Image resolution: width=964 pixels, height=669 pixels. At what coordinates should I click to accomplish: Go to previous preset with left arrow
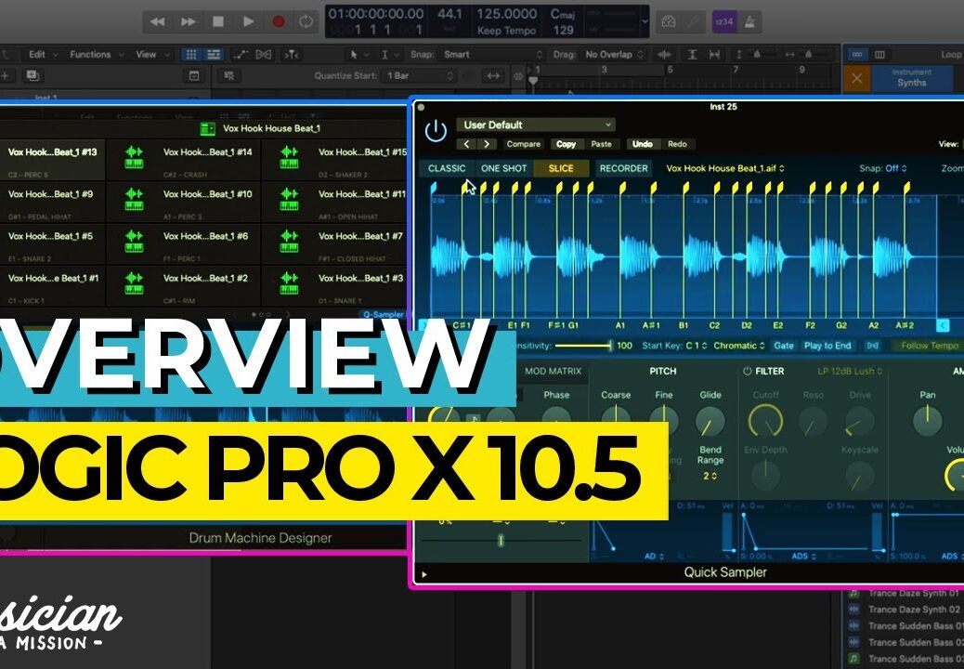click(467, 144)
